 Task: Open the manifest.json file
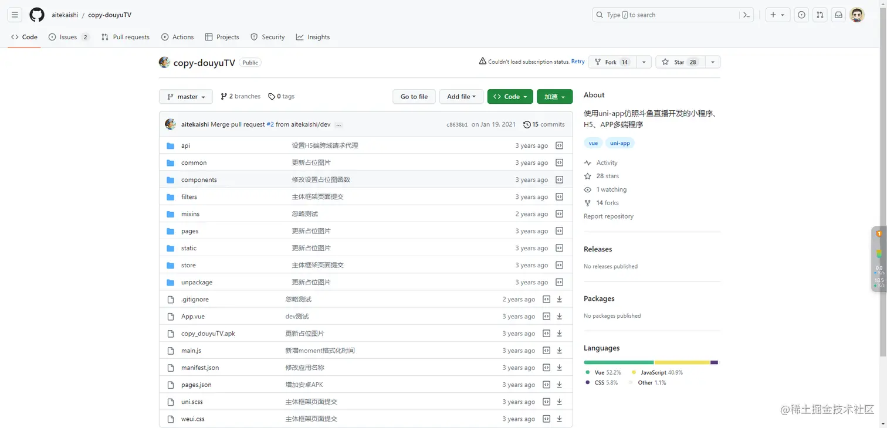200,368
